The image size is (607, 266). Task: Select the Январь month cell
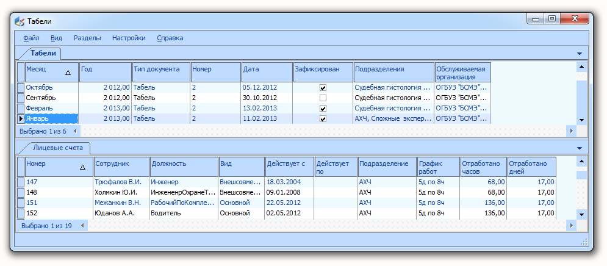[52, 119]
